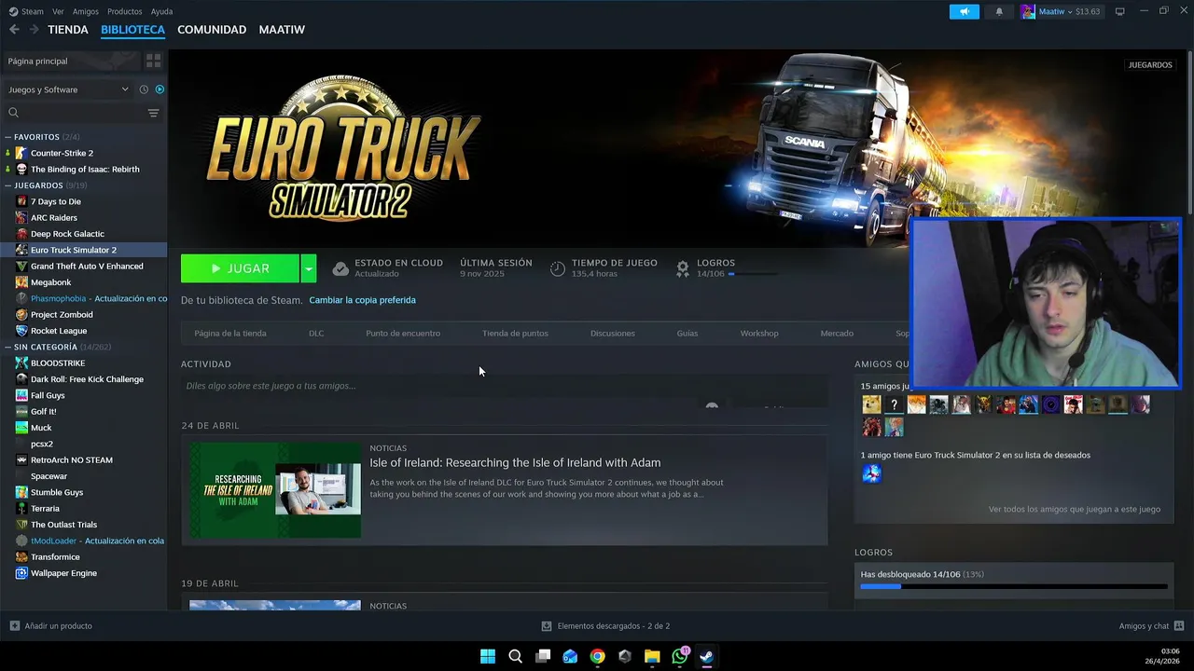
Task: Click the Maatiw profile avatar
Action: [x=1028, y=11]
